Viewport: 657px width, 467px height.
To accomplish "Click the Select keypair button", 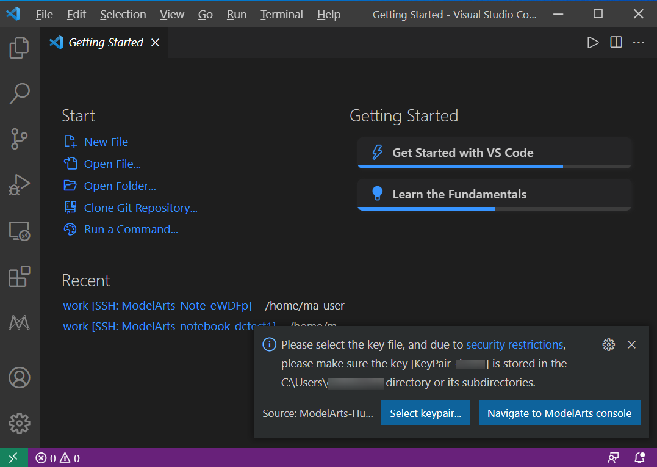I will click(x=425, y=413).
